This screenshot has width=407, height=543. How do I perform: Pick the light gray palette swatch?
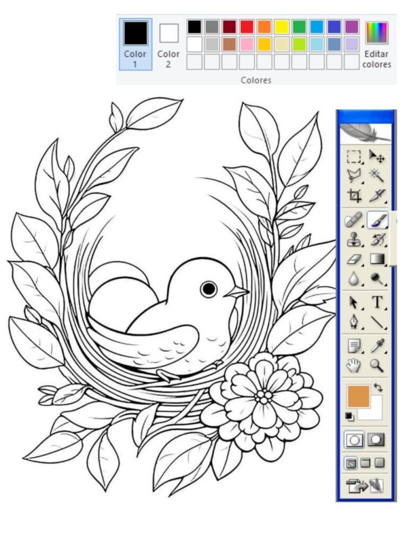click(x=212, y=45)
